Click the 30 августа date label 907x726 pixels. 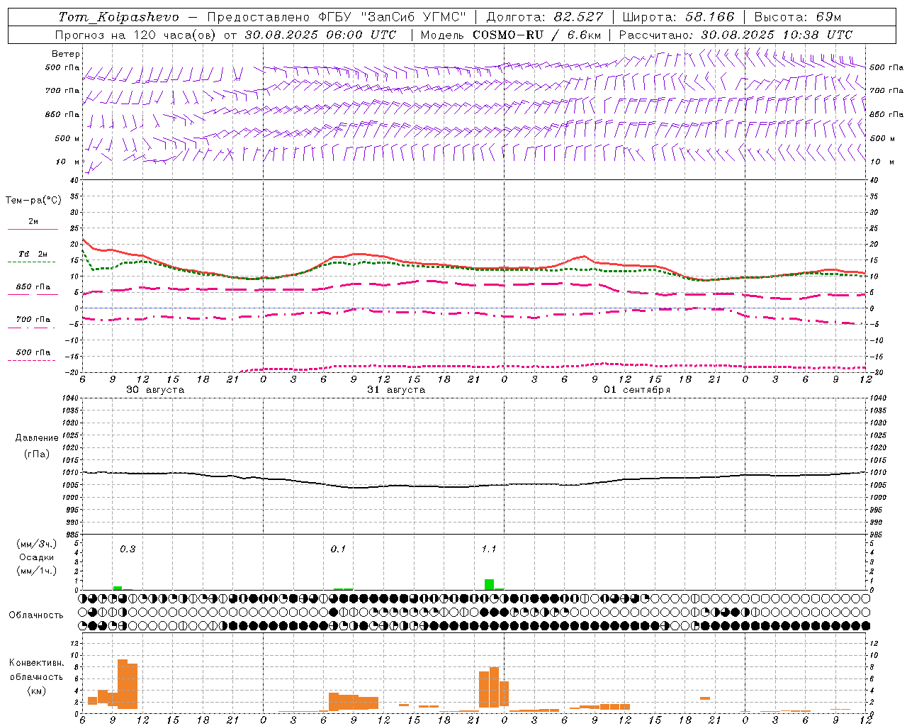[x=155, y=390]
